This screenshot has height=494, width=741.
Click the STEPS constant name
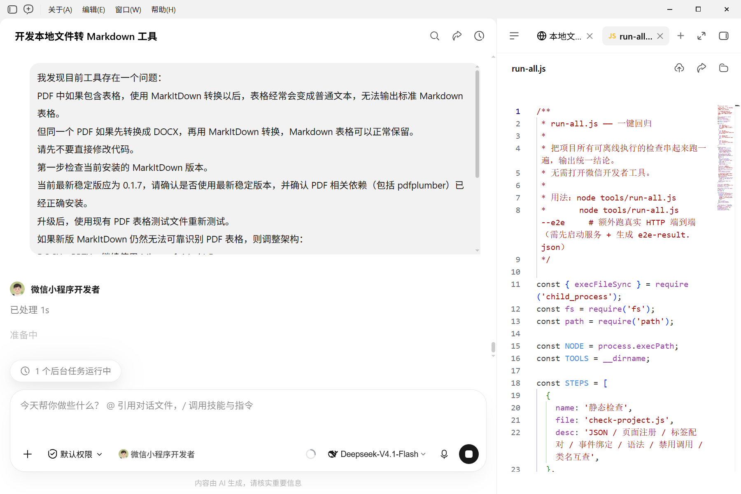point(577,383)
